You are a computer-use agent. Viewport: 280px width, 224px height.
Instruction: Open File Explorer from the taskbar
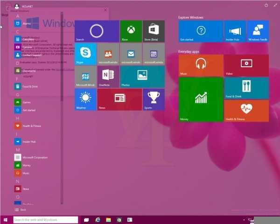pyautogui.click(x=108, y=220)
